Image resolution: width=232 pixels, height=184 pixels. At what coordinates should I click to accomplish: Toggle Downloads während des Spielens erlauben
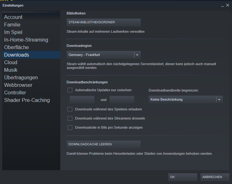70,109
